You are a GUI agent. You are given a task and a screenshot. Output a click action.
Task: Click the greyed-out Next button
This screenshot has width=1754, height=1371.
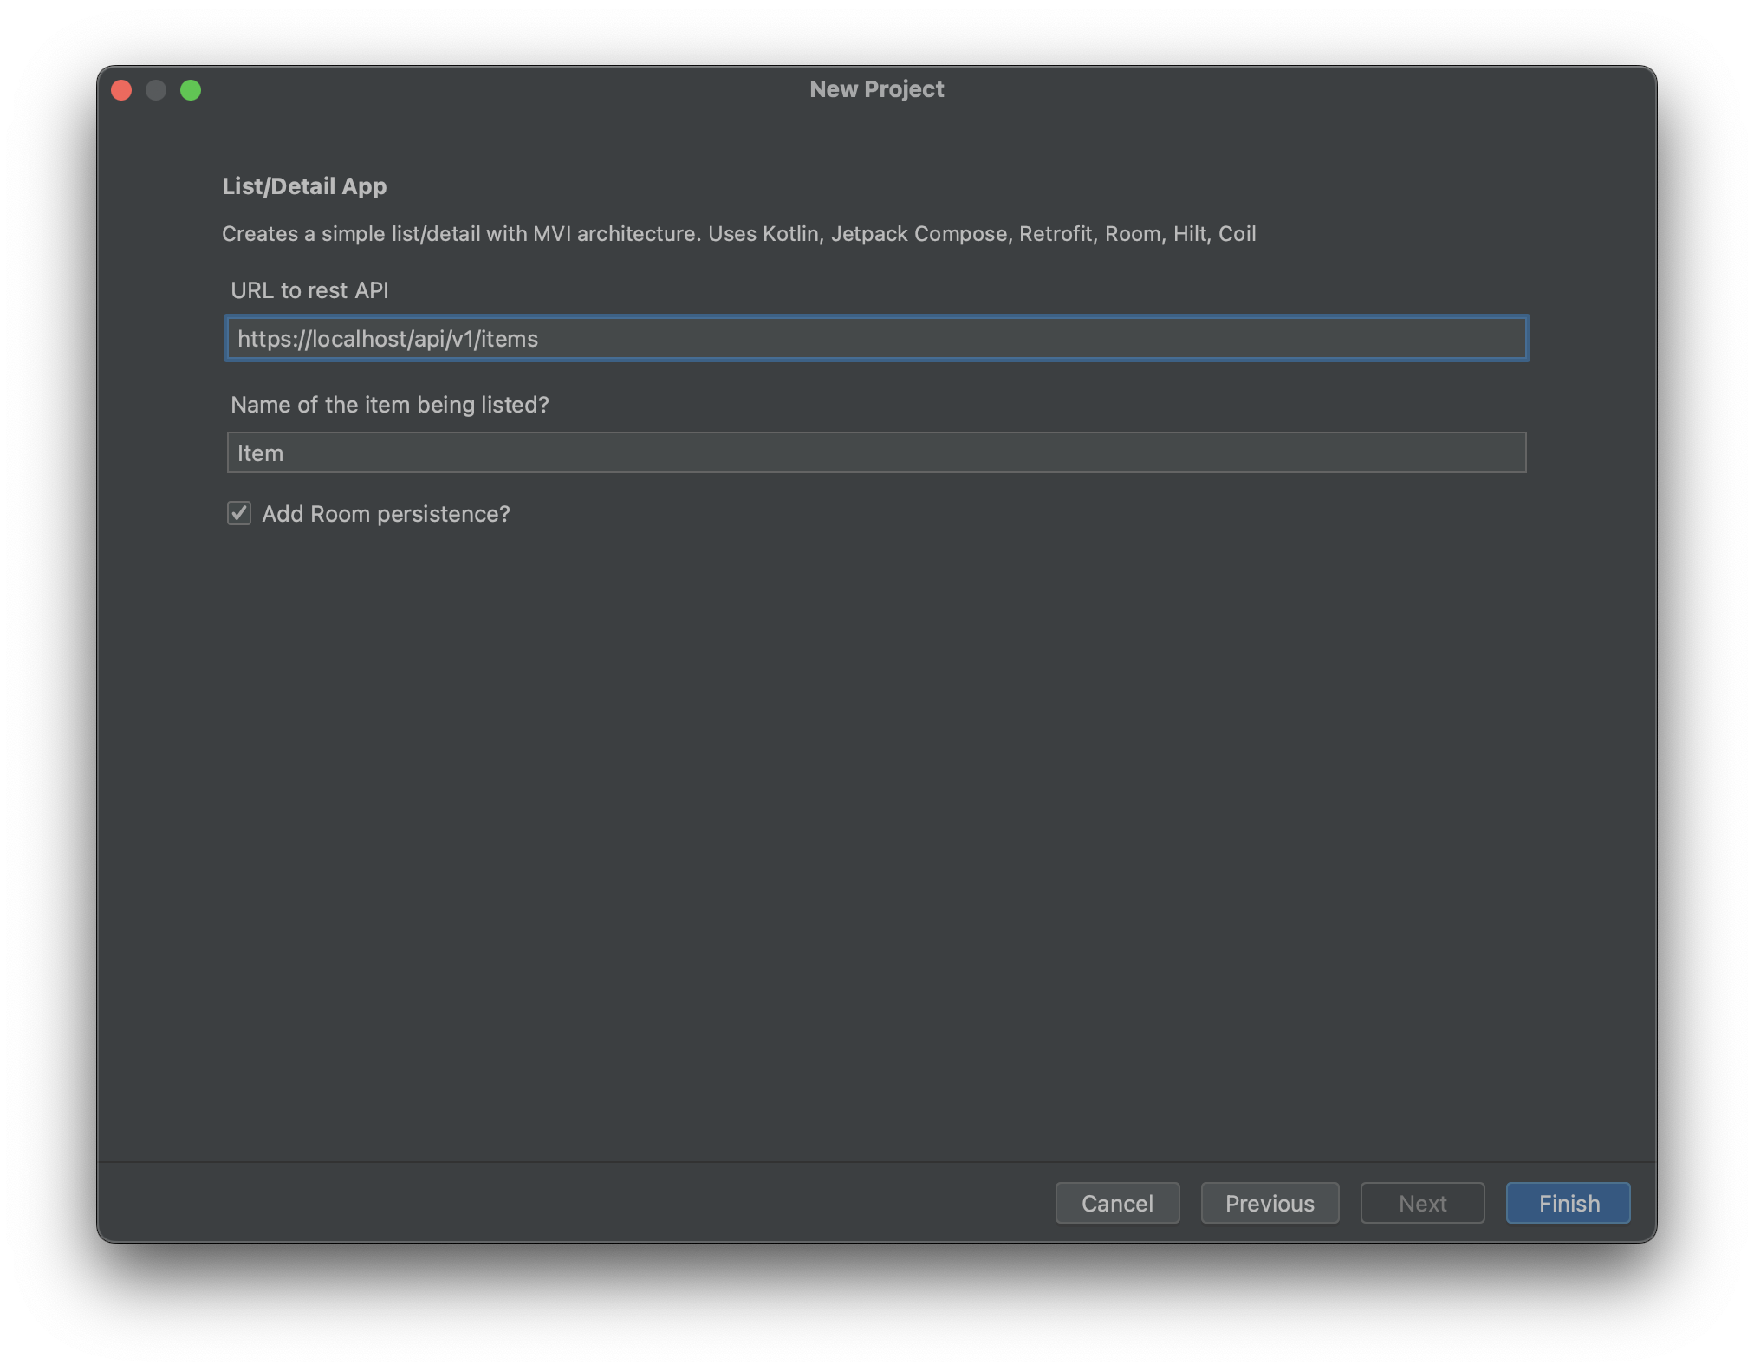(x=1422, y=1203)
